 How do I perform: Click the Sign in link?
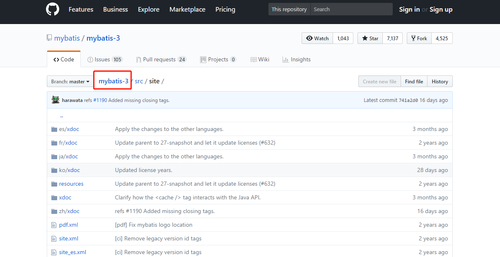tap(409, 9)
